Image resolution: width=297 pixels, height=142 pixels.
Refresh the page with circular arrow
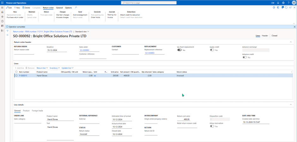tap(286, 8)
